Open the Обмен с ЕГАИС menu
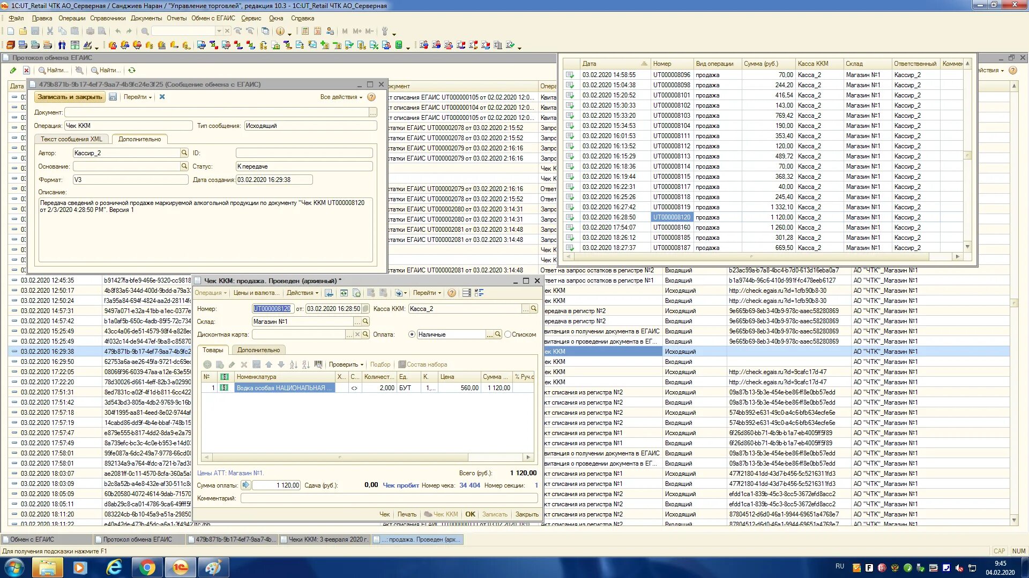1029x578 pixels. coord(213,18)
